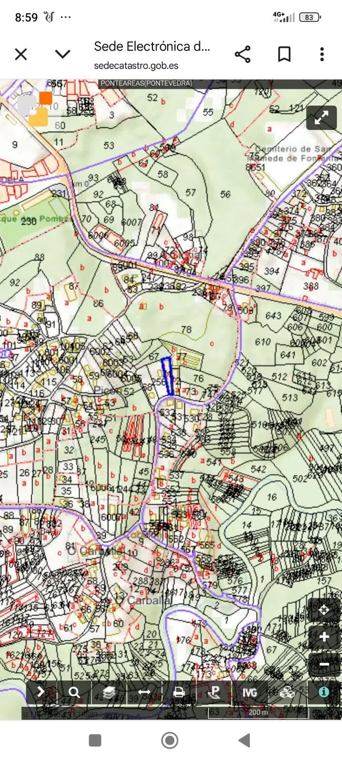
Task: Expand the toolbar with arrow chevron
Action: point(41,693)
